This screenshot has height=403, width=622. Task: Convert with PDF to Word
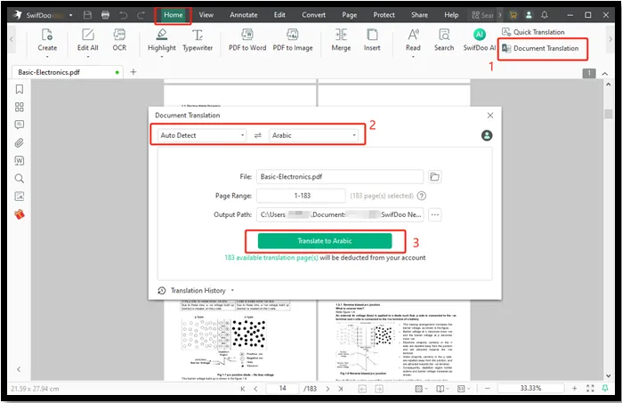(x=247, y=40)
